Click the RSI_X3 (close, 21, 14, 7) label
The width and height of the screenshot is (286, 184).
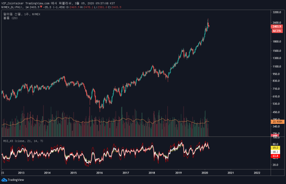click(23, 141)
